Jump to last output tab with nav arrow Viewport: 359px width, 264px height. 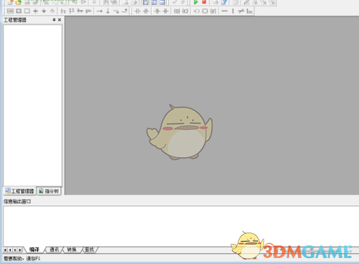[20, 250]
